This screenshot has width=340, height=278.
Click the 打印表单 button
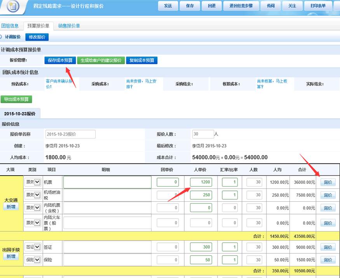(318, 6)
